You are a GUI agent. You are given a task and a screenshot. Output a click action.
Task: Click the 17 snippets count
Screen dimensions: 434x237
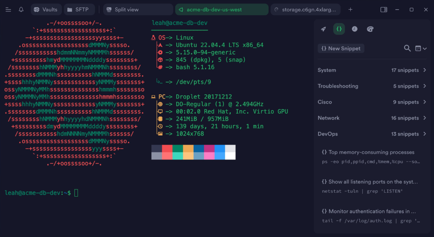point(405,70)
